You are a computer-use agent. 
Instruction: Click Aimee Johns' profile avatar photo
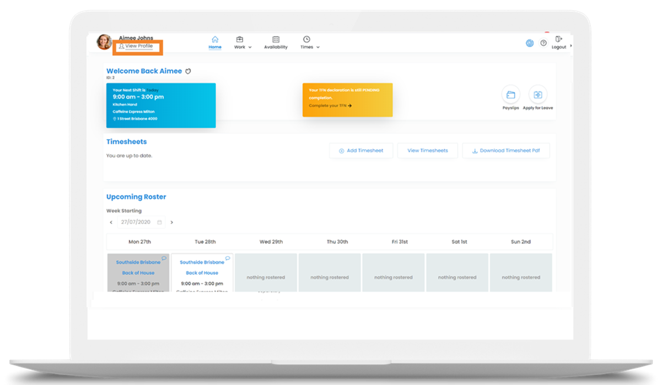[x=104, y=42]
